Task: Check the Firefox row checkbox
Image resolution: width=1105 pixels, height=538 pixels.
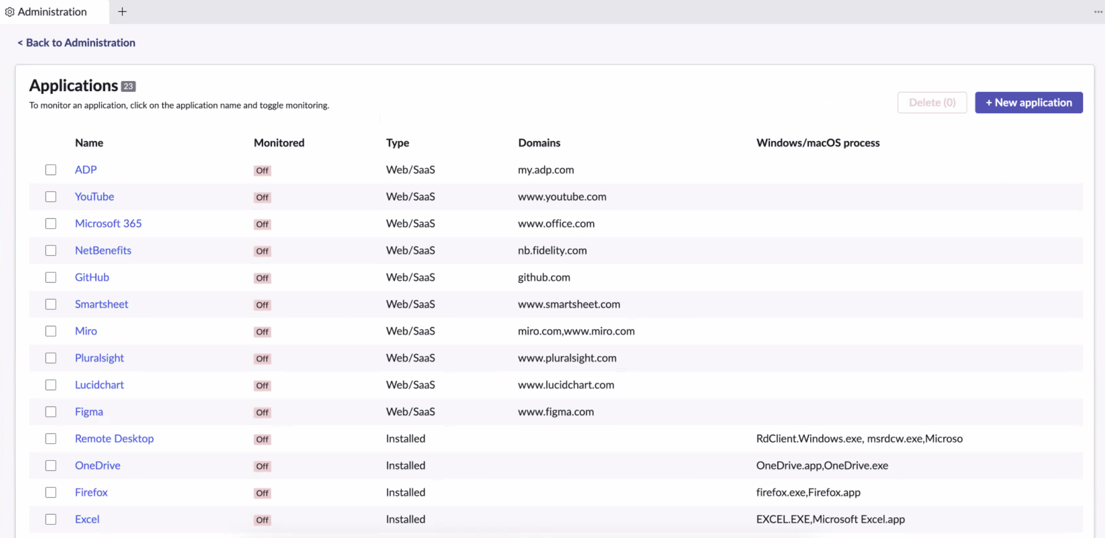Action: point(51,492)
